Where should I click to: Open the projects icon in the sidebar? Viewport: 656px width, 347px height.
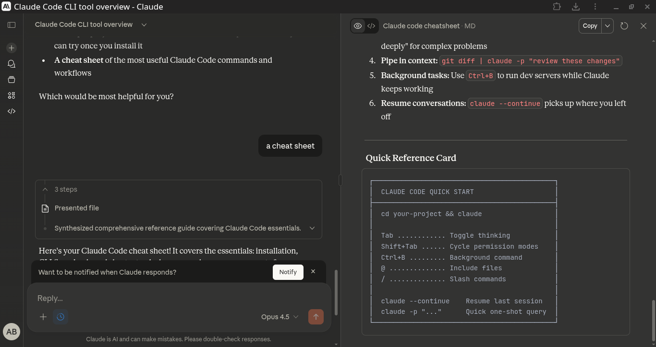[x=12, y=80]
